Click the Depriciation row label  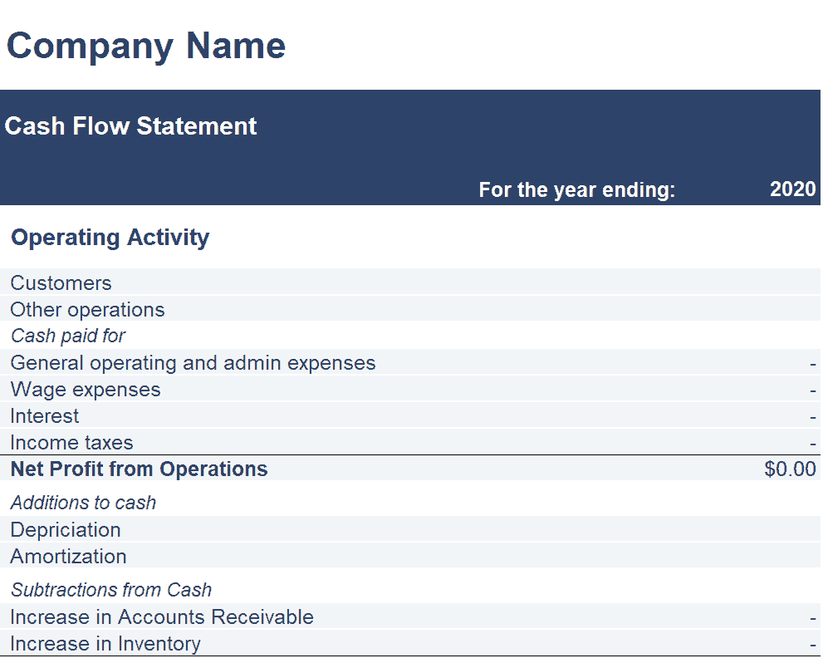[x=66, y=530]
